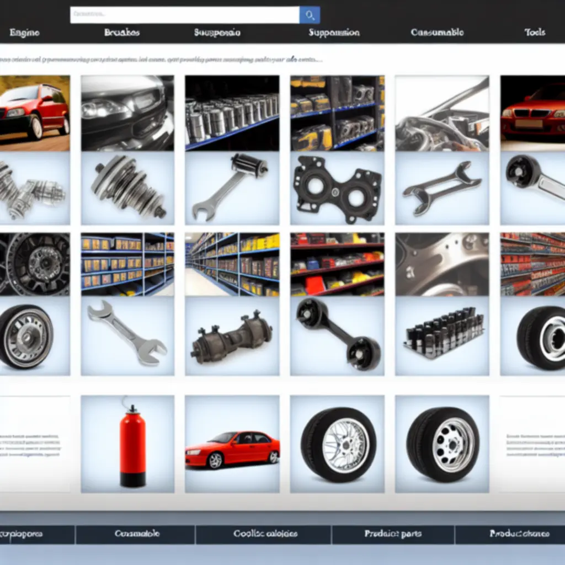This screenshot has width=565, height=565.
Task: Open the Engine menu in top navigation
Action: pyautogui.click(x=24, y=33)
